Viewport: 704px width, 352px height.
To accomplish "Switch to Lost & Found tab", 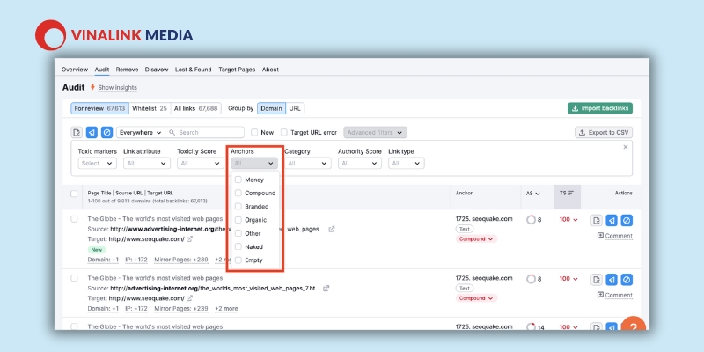I will coord(193,70).
